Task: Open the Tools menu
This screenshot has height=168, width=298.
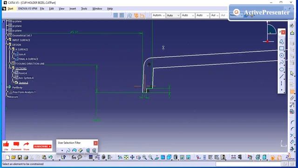Action: click(84, 9)
